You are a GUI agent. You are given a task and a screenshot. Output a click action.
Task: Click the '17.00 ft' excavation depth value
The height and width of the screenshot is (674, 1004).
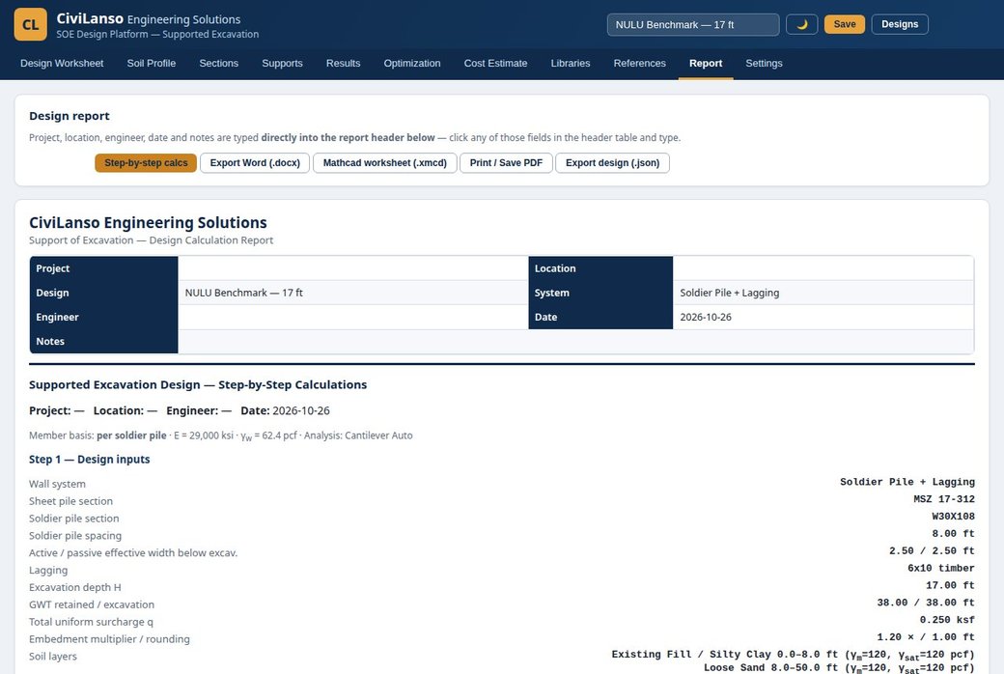[x=950, y=585]
